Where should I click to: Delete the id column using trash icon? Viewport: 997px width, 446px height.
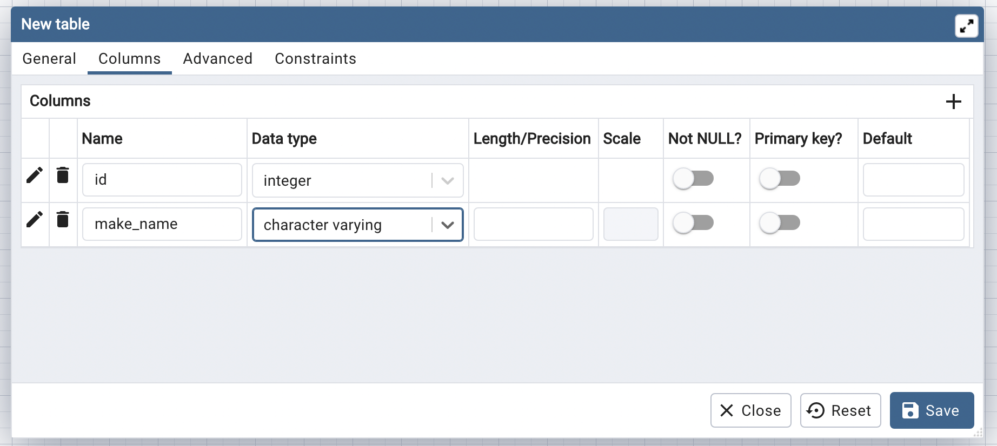point(63,175)
